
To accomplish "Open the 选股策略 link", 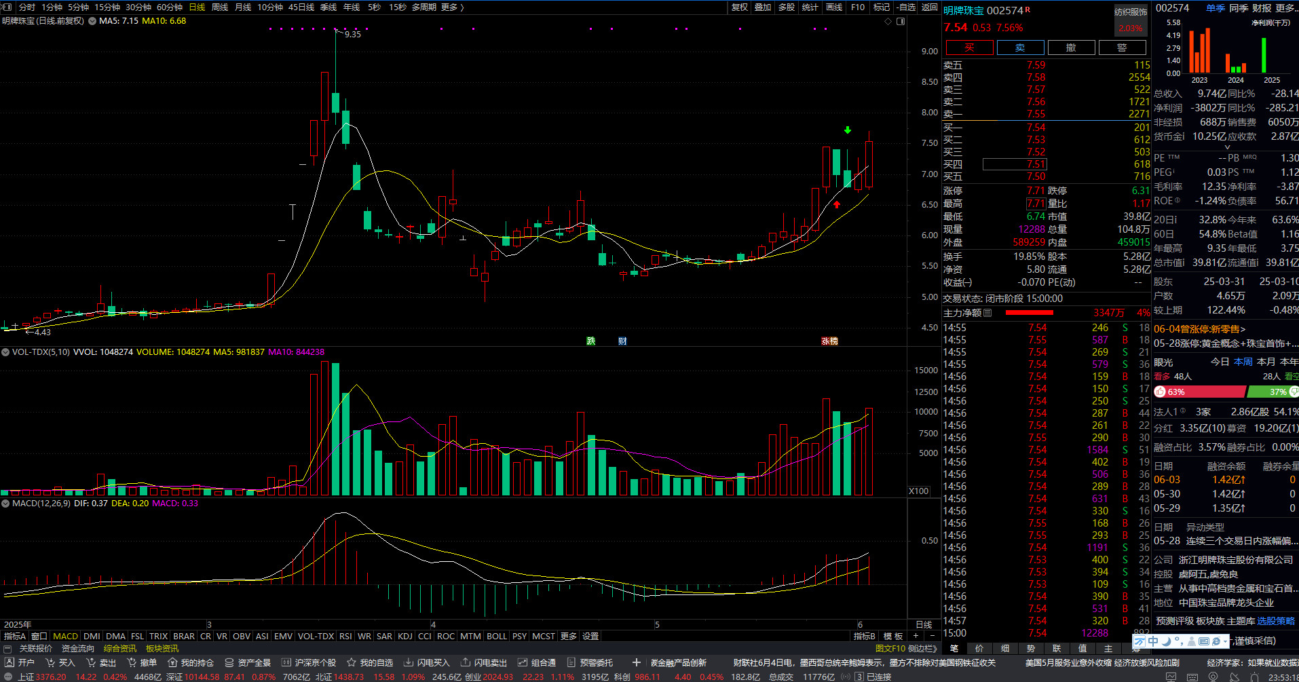I will tap(1276, 621).
